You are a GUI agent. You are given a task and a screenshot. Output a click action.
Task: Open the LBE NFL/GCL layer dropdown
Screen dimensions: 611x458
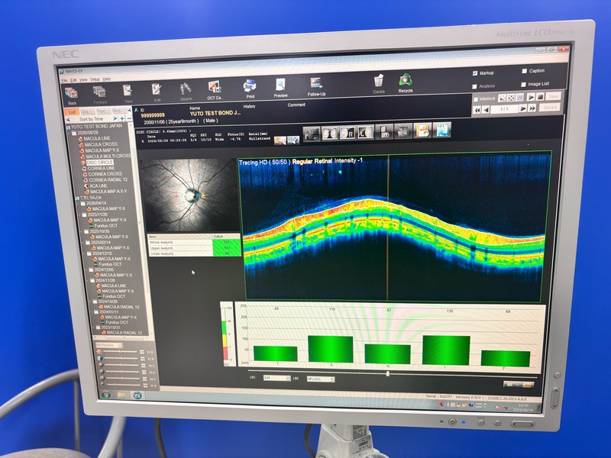tap(320, 379)
